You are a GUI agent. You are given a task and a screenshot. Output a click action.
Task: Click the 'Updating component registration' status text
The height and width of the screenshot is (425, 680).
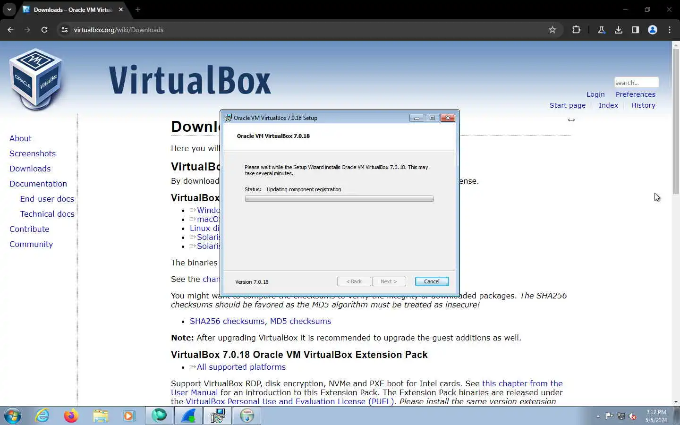[304, 189]
